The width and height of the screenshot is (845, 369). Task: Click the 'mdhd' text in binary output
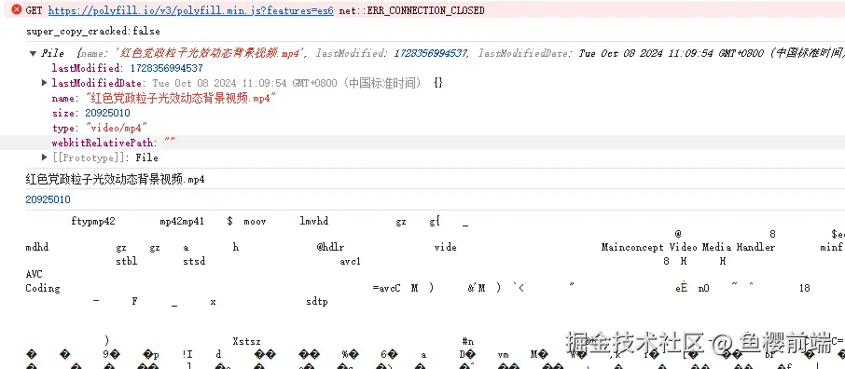tap(37, 247)
